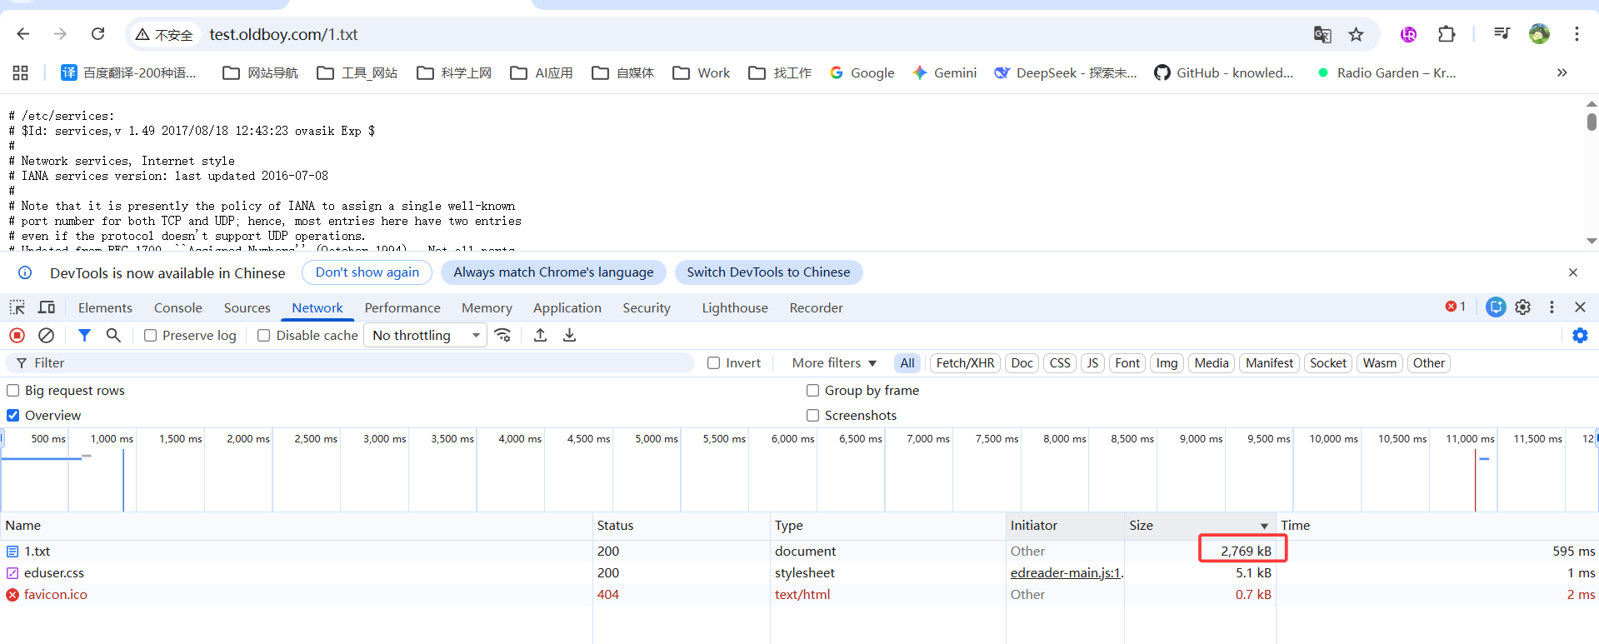The width and height of the screenshot is (1599, 644).
Task: Open the GitHub bookmark
Action: click(1224, 73)
